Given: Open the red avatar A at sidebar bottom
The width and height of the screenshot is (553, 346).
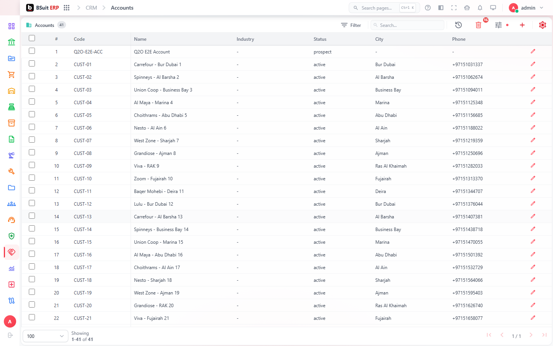Looking at the screenshot, I should [x=10, y=321].
